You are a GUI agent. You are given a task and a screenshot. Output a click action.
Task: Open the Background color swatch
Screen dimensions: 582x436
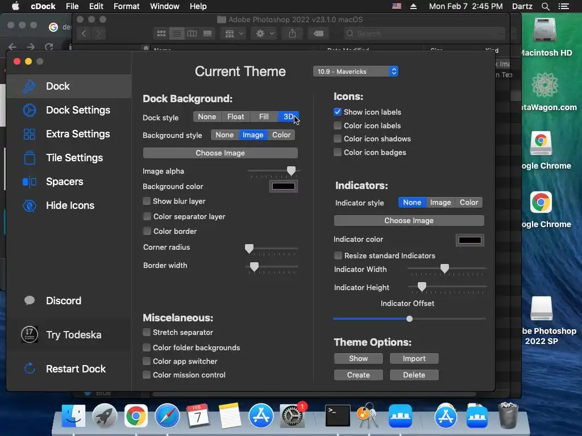click(284, 186)
